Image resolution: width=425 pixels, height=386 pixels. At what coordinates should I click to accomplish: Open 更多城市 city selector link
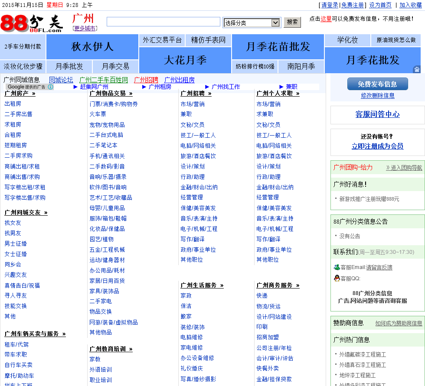point(85,29)
